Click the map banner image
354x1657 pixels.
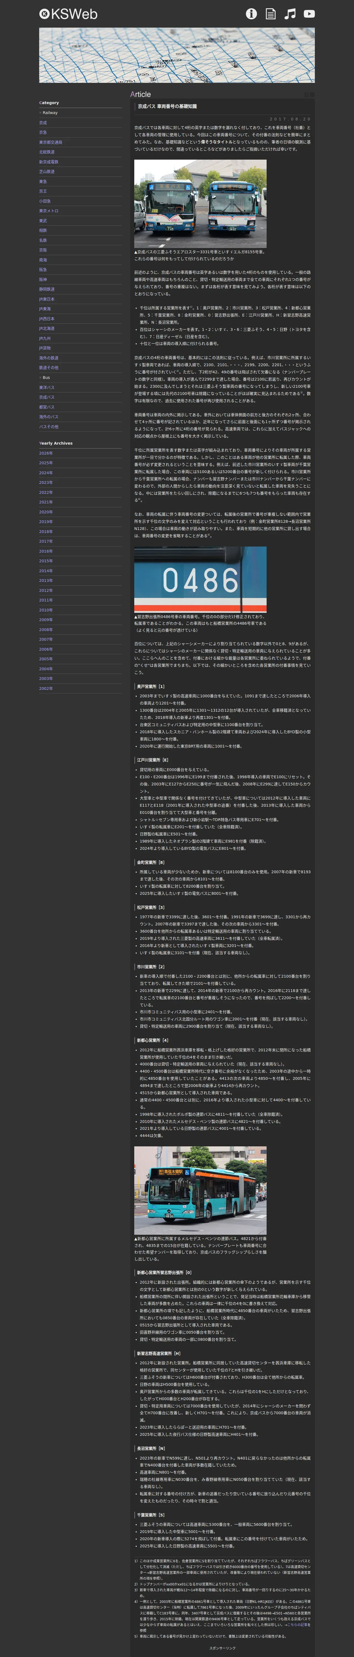pos(177,55)
